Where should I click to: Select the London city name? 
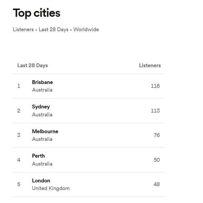[x=41, y=181]
